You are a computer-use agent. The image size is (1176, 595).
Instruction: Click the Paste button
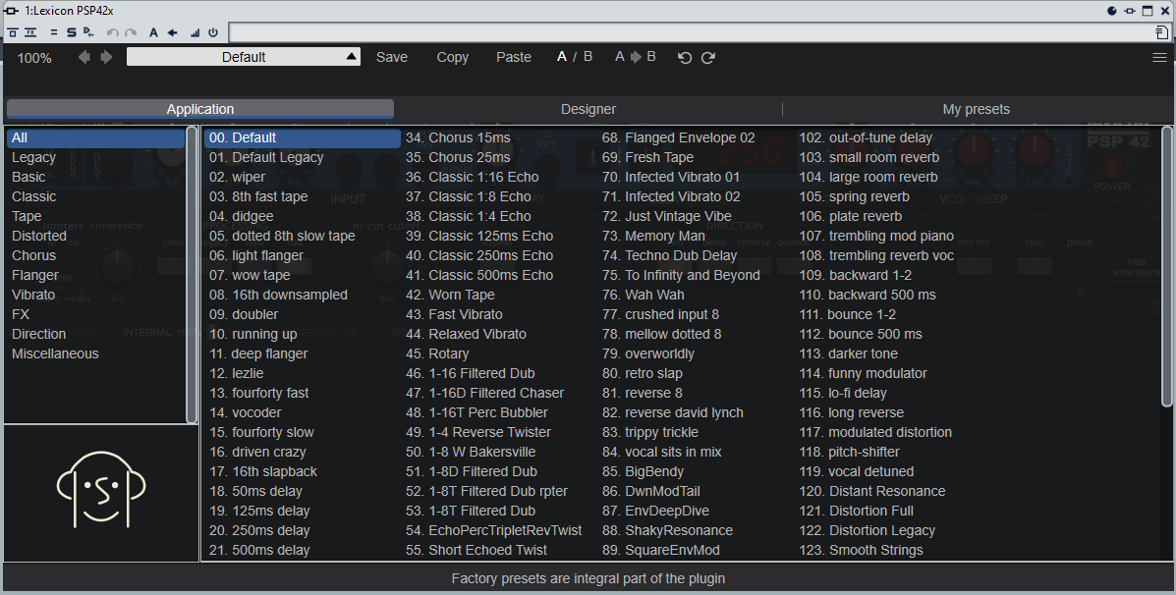point(514,57)
